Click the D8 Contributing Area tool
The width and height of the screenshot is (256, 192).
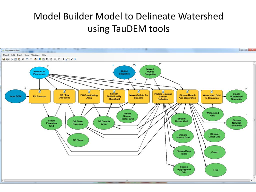tap(89, 96)
